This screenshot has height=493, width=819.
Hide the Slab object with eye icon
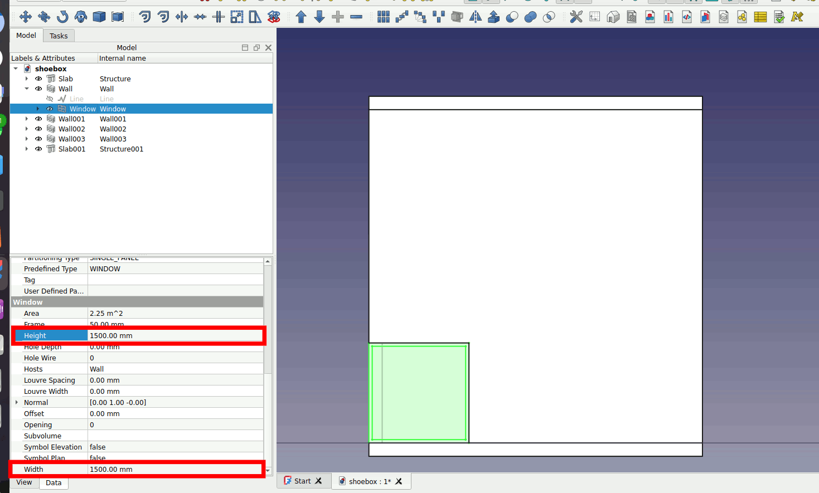click(x=38, y=79)
